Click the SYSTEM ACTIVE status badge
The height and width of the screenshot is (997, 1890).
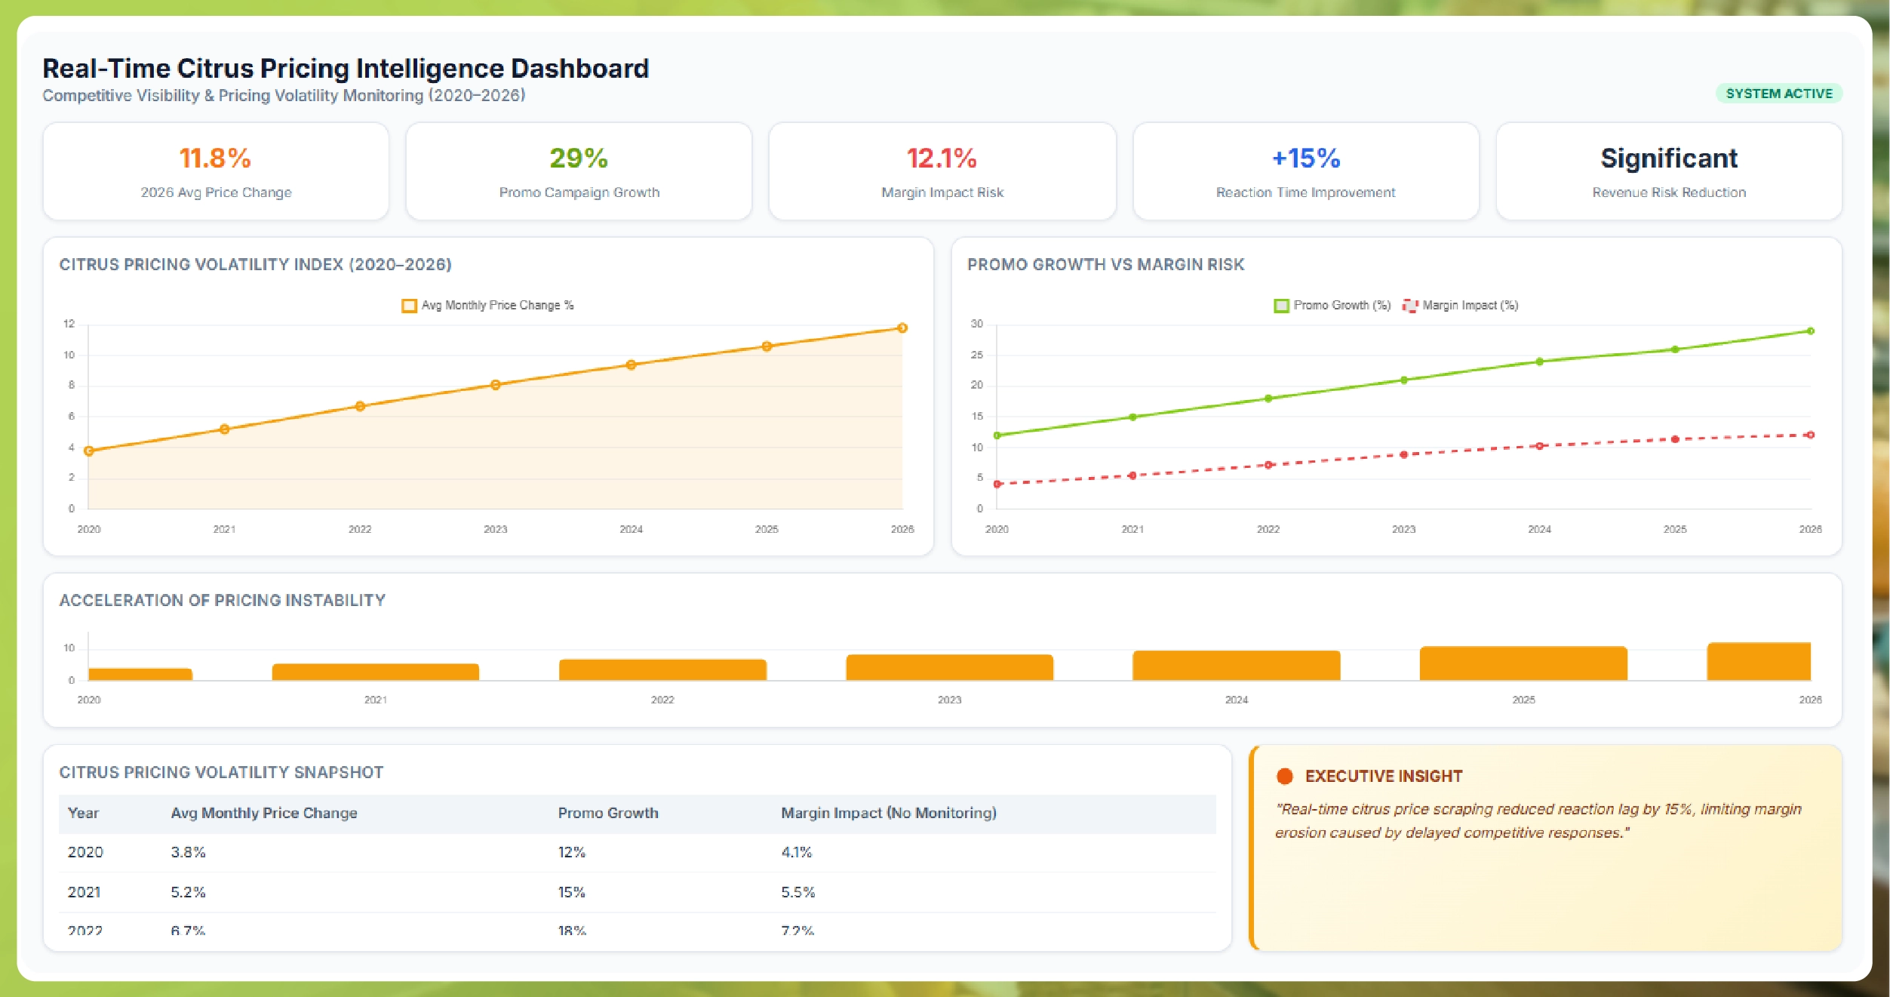[x=1781, y=94]
